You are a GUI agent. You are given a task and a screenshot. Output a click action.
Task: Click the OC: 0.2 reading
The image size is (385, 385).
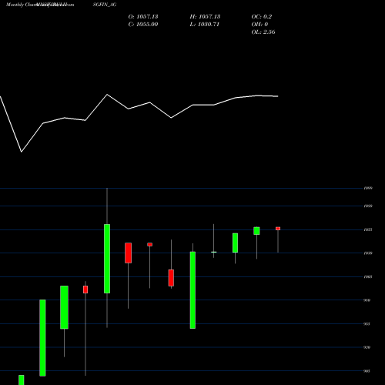coord(262,16)
